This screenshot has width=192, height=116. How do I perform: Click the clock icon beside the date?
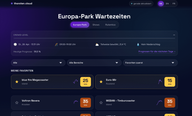click(15, 44)
